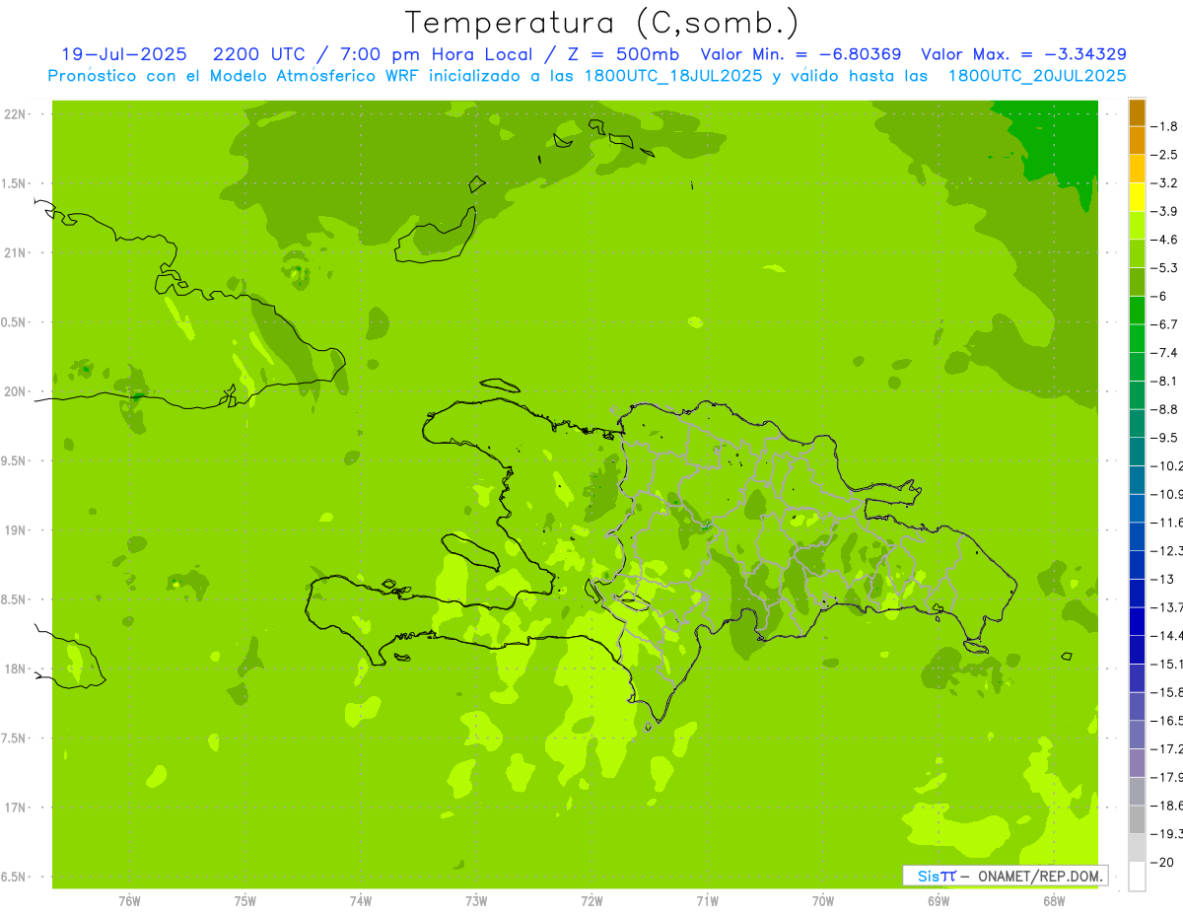
Task: Click the '74W' longitude label
Action: point(361,901)
